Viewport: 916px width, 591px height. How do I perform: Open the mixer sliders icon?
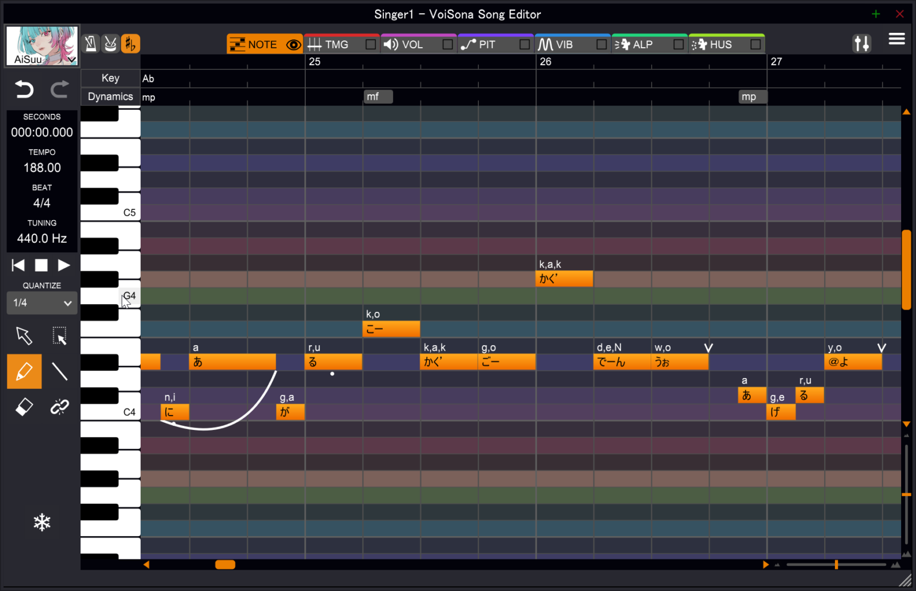point(862,44)
